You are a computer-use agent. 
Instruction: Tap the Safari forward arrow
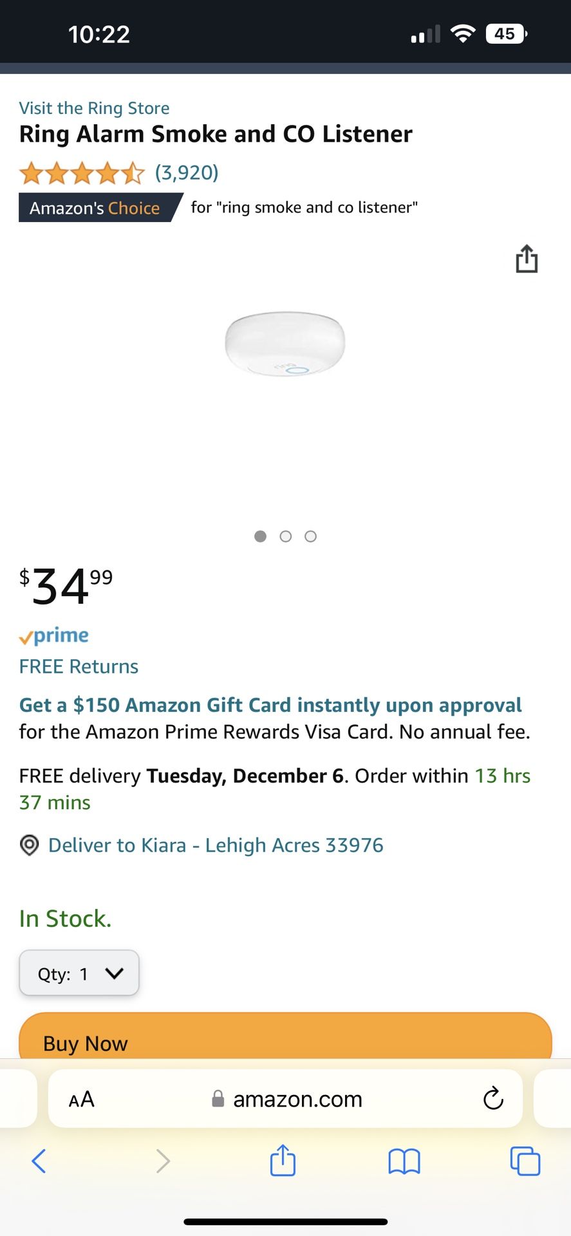click(x=163, y=1161)
